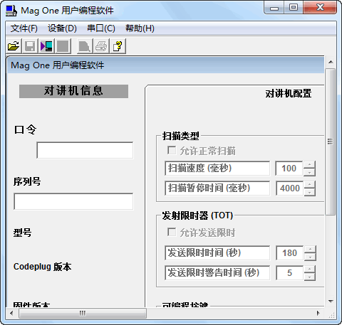Click the vertical scrollbar down arrow
The width and height of the screenshot is (342, 325).
click(x=331, y=302)
